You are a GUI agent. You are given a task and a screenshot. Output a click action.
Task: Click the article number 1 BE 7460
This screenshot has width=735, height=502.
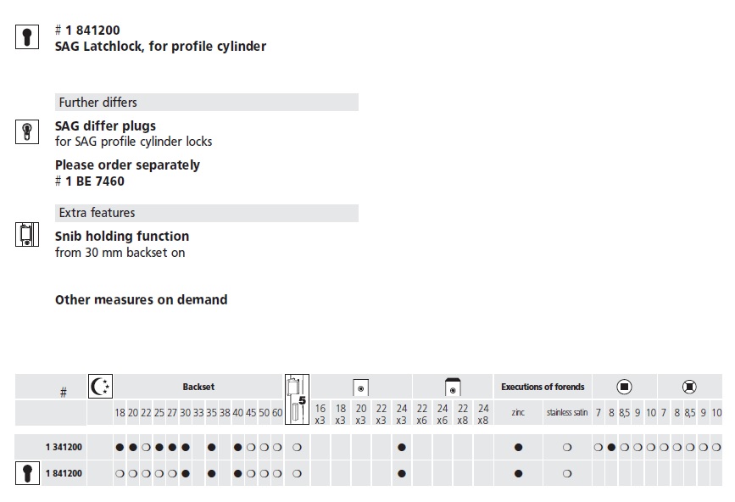95,181
